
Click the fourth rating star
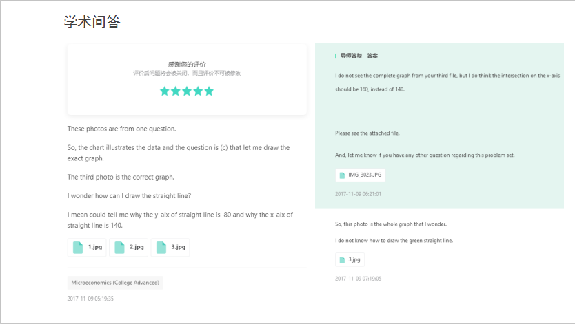coord(198,91)
